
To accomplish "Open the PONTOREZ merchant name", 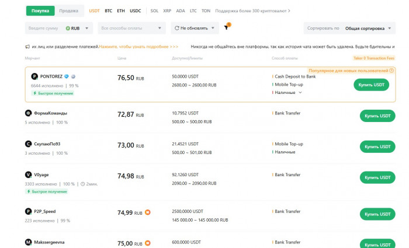I will [51, 76].
